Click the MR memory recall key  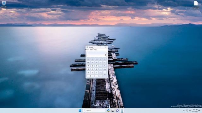pos(92,59)
